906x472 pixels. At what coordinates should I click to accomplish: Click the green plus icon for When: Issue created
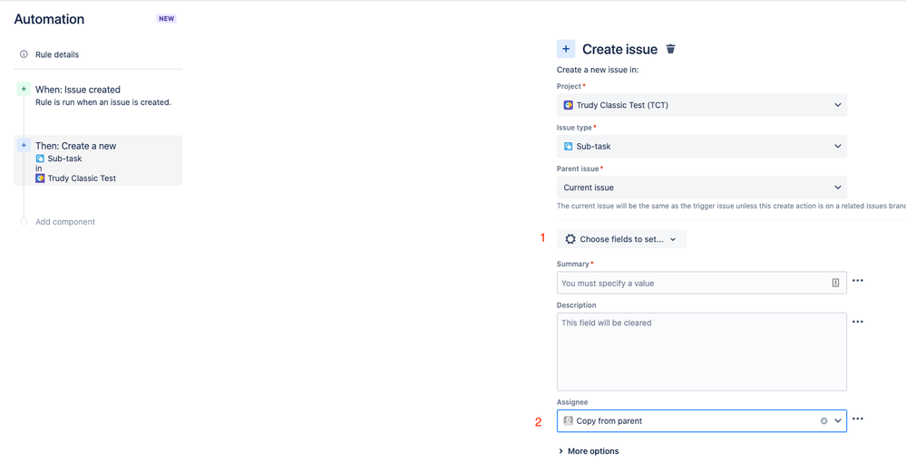click(x=24, y=89)
